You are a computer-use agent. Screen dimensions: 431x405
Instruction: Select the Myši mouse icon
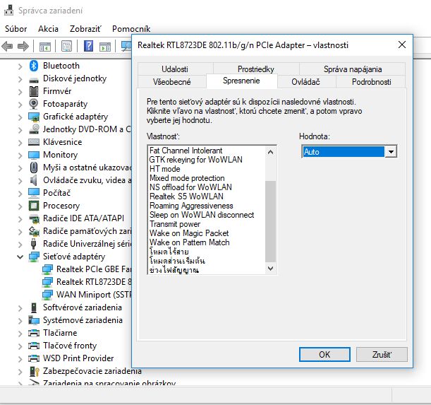click(34, 168)
